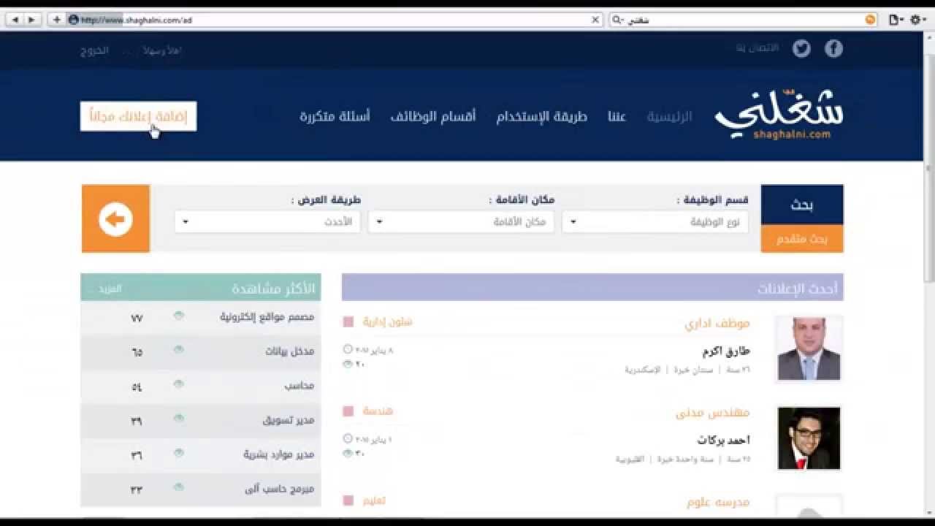Open the نوع الوظيفة job category dropdown
This screenshot has height=526, width=935.
pos(655,222)
